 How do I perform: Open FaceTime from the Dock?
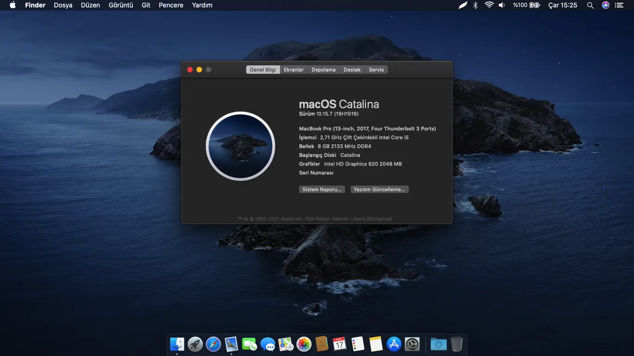coord(249,344)
